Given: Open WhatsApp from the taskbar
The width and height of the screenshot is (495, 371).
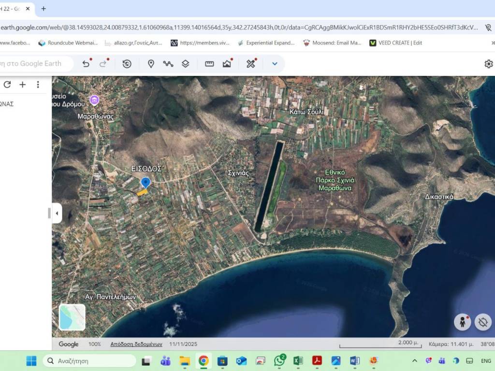Looking at the screenshot, I should point(279,361).
